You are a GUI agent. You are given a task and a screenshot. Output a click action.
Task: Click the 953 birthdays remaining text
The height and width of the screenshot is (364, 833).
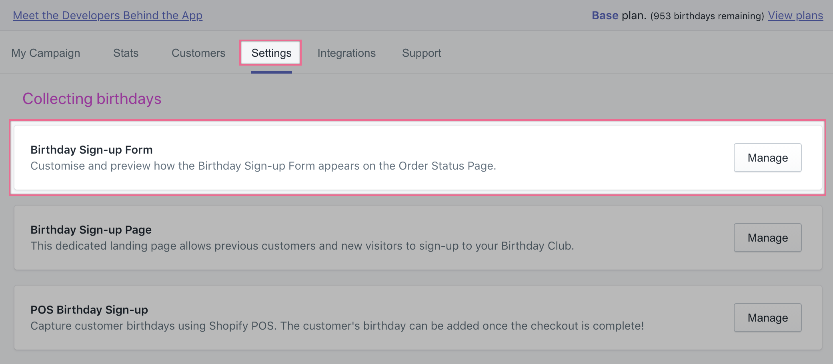tap(707, 16)
